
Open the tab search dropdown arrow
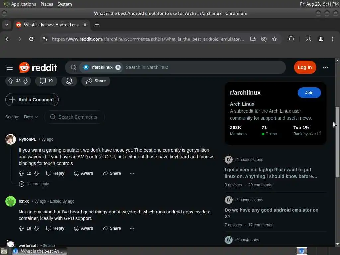point(7,25)
